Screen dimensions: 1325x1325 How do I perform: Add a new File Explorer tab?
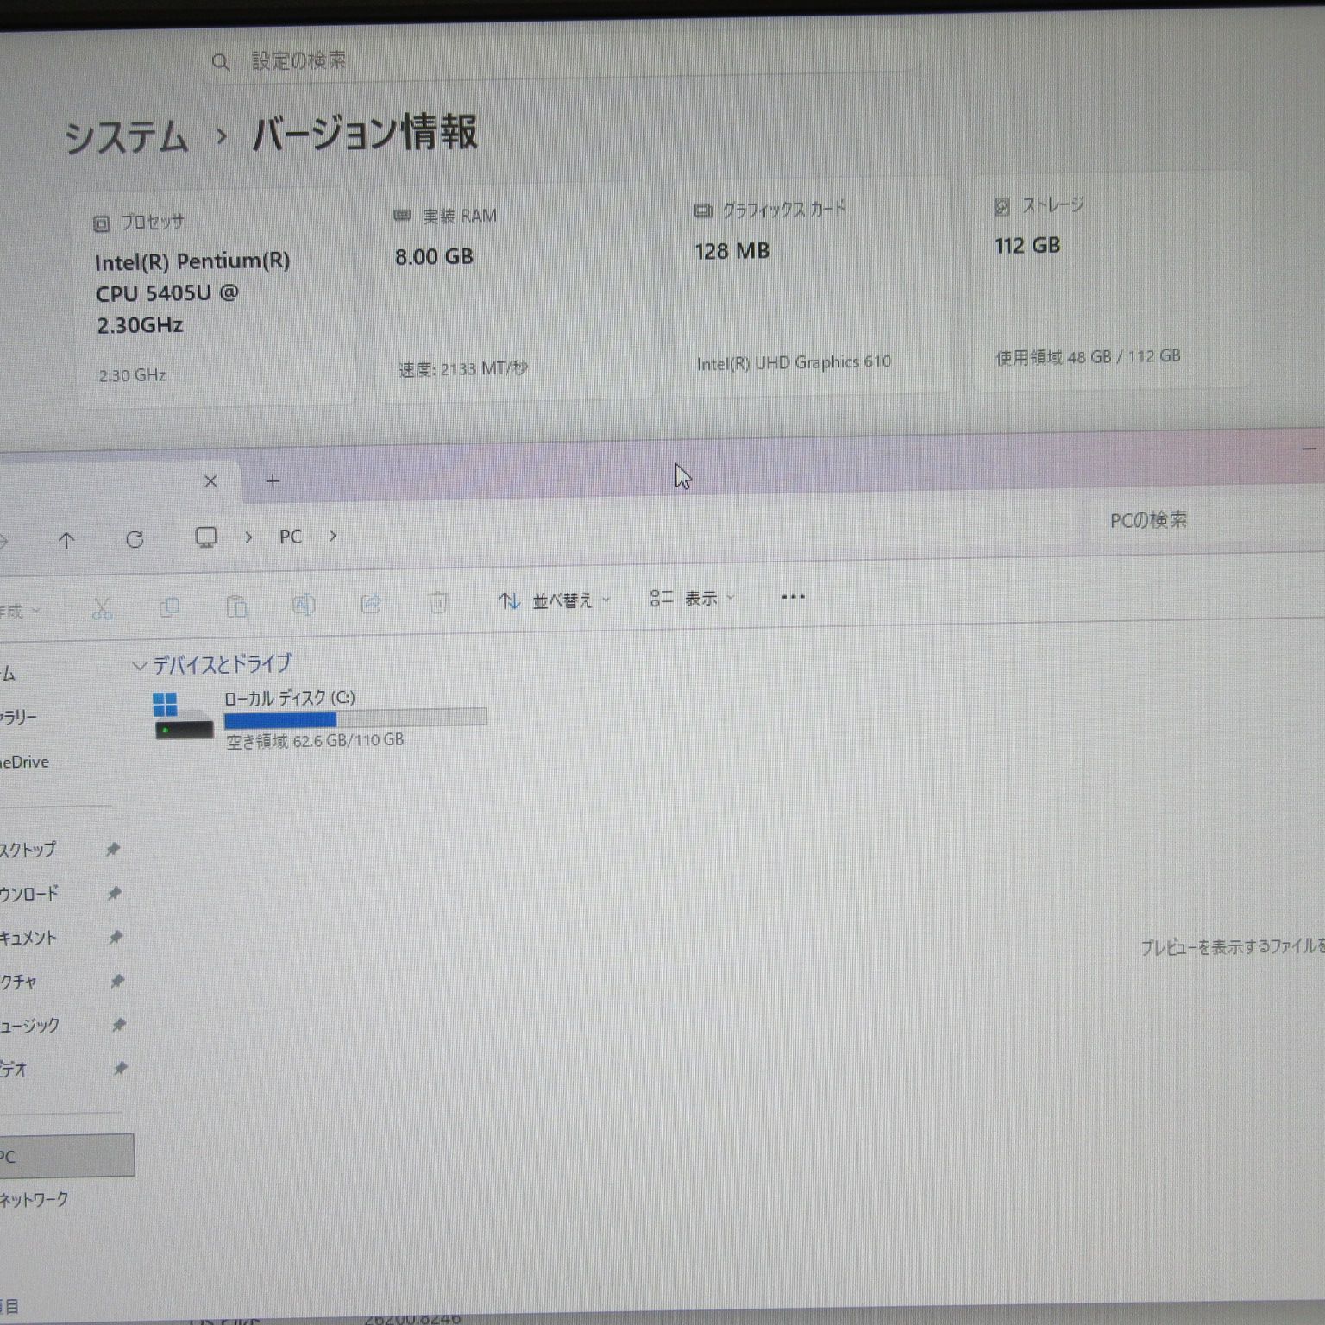(x=273, y=481)
